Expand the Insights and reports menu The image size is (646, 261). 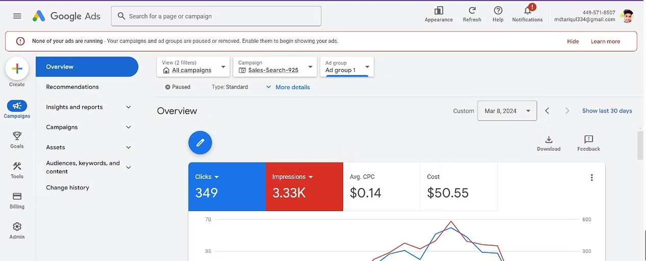[x=88, y=107]
